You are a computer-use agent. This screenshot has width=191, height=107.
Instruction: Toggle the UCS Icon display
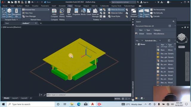click(x=4, y=13)
